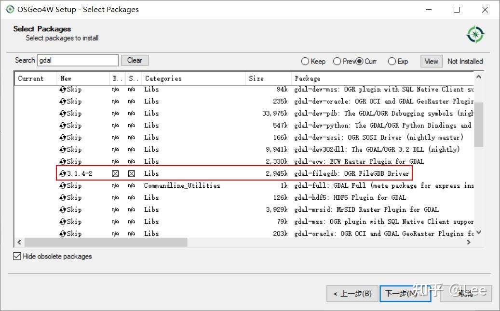Select the Exp radio button
Screen dimensions: 500x311
(x=391, y=61)
